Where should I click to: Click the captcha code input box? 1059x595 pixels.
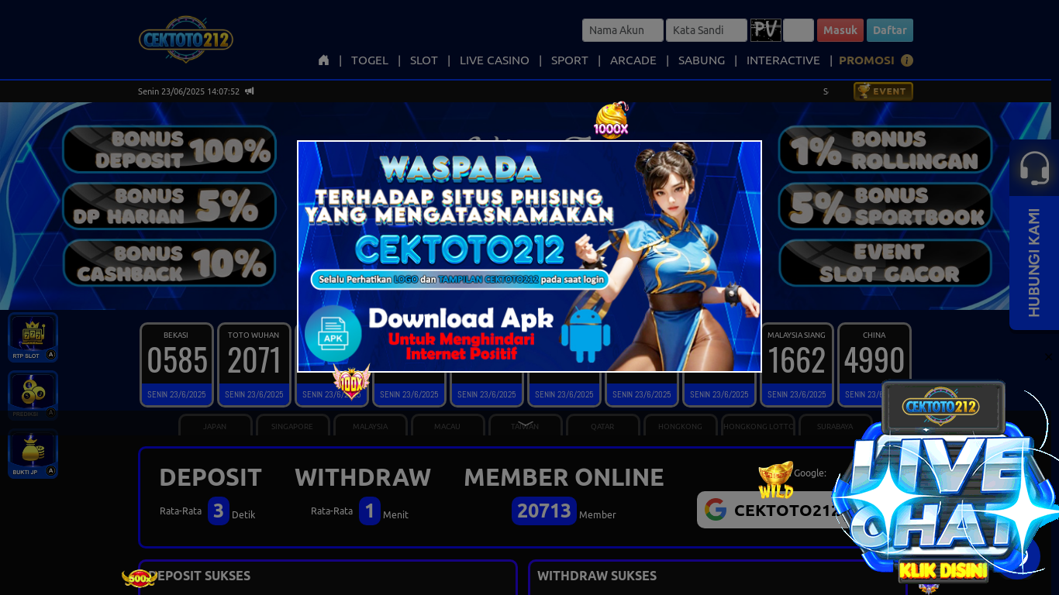(x=799, y=30)
